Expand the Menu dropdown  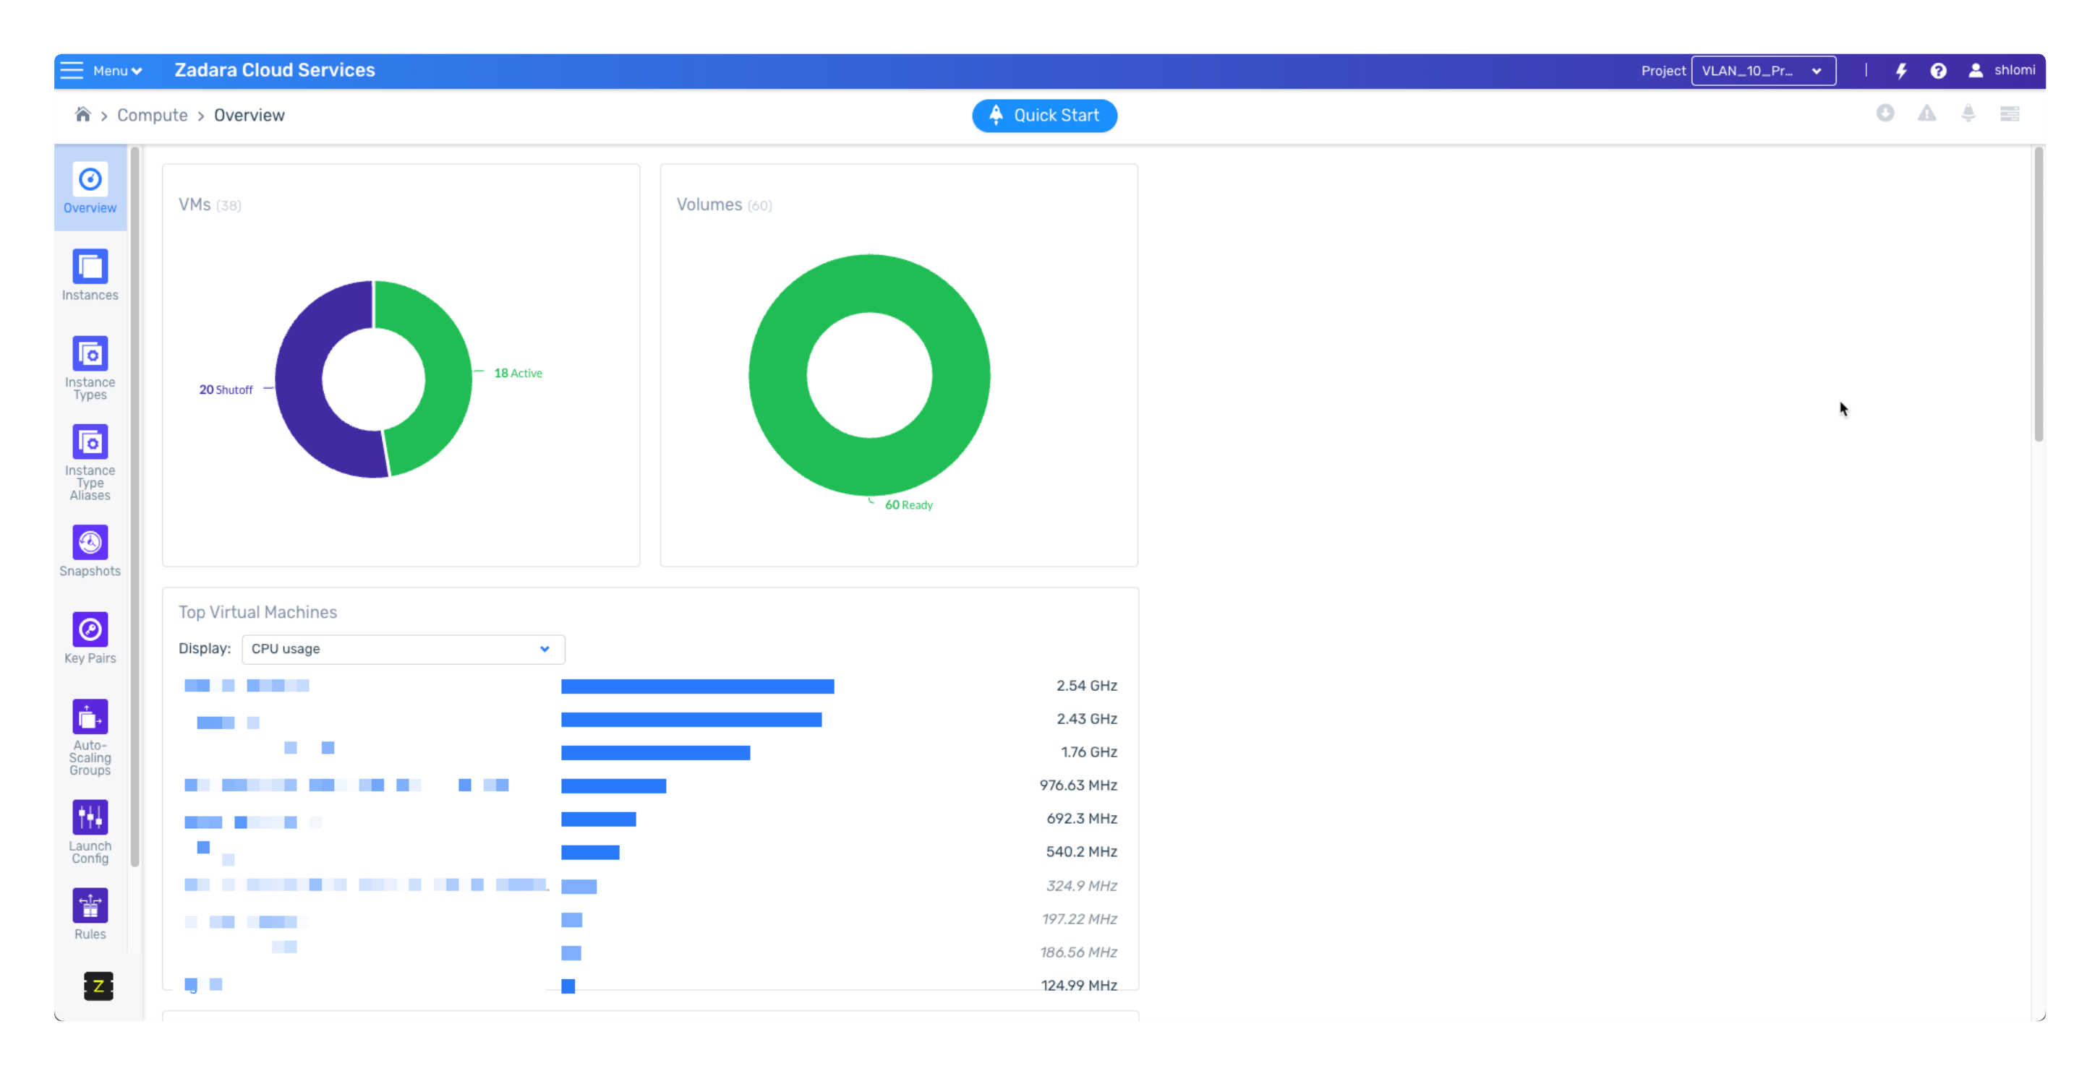point(116,71)
